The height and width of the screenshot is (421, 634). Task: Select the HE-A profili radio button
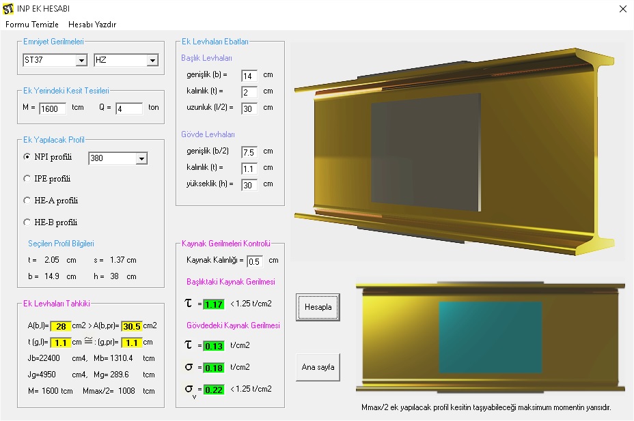27,200
